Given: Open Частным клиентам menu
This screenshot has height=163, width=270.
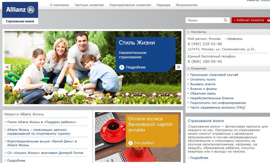Looking at the screenshot, I should [89, 5].
